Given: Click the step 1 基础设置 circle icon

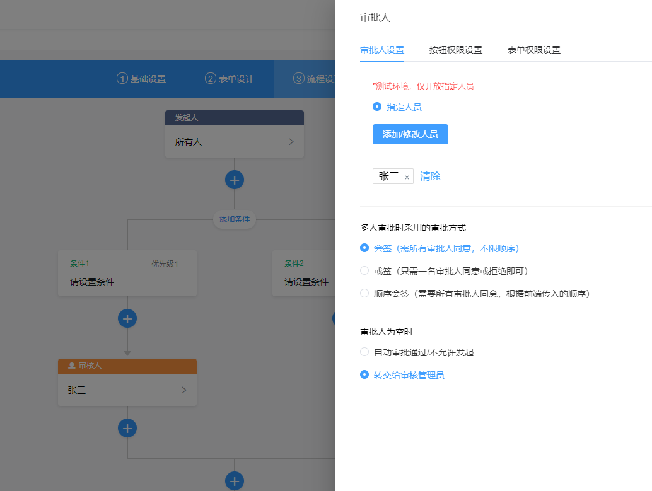Looking at the screenshot, I should (122, 79).
